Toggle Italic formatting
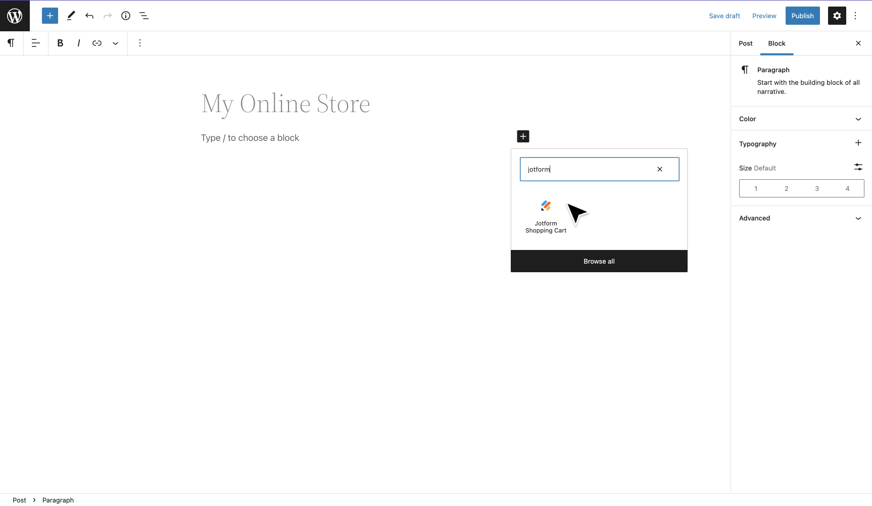872x506 pixels. click(78, 43)
